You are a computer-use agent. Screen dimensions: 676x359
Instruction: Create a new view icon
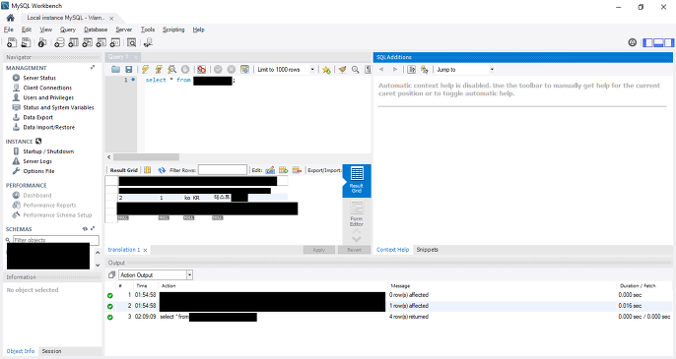(88, 42)
